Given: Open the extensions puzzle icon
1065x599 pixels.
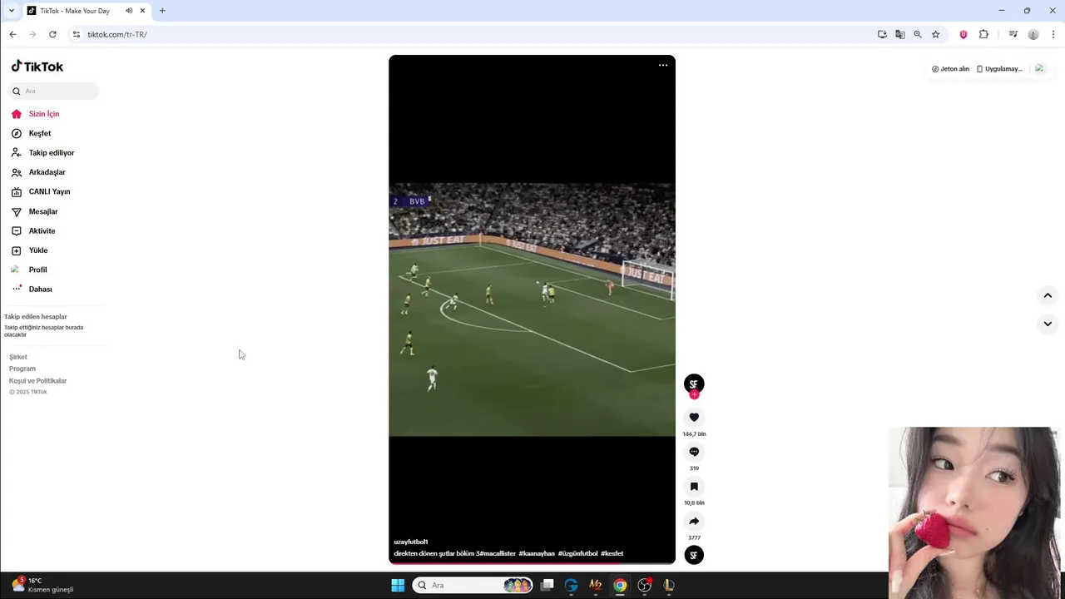Looking at the screenshot, I should pos(983,34).
